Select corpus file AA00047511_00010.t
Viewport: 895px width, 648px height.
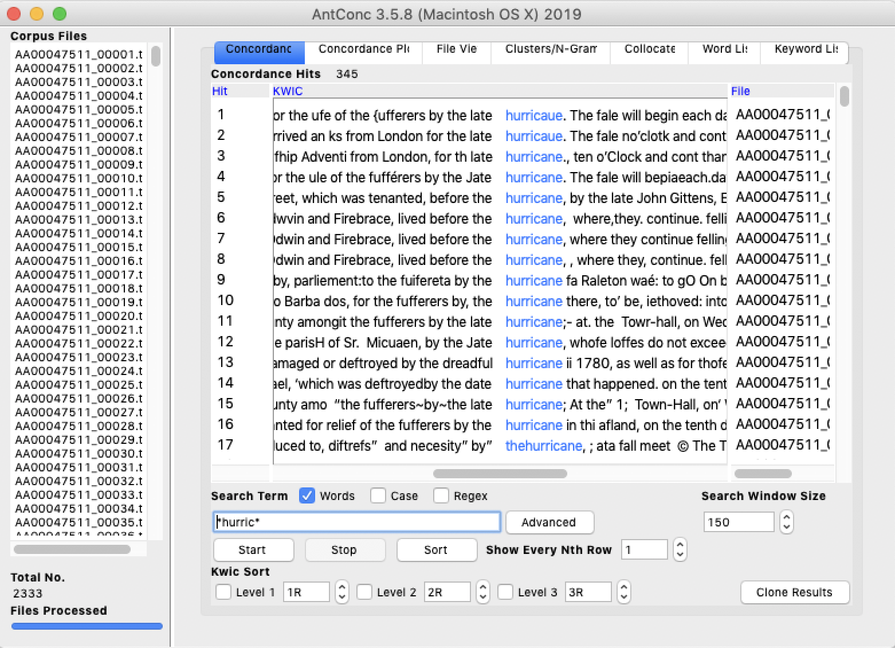click(79, 178)
